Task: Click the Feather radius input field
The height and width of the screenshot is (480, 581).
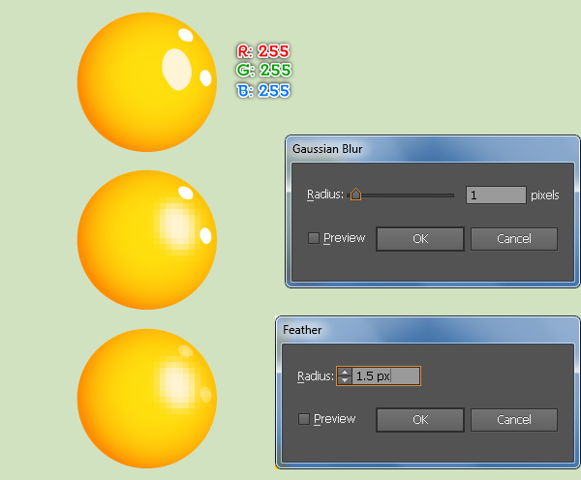Action: tap(385, 376)
